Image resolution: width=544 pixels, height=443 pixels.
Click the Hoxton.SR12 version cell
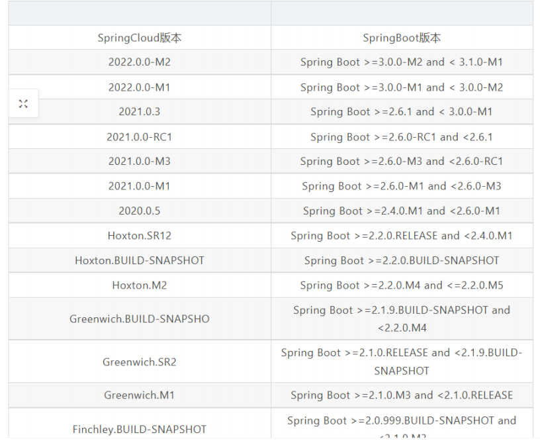[140, 236]
